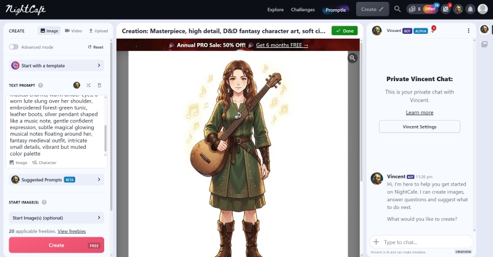Click the Vincent avatar in right sidebar
Screen dimensions: 493x257
tap(484, 30)
